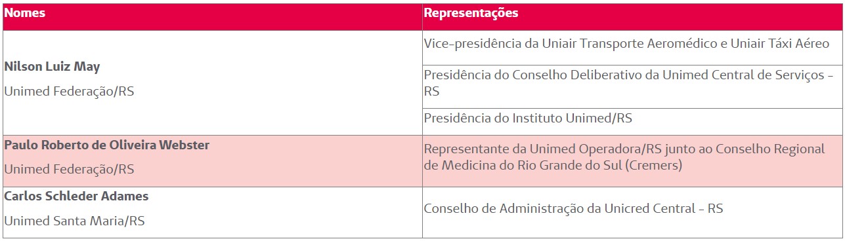Click Unimed Federação/RS under Nilson Luiz May
The width and height of the screenshot is (845, 241).
(69, 92)
